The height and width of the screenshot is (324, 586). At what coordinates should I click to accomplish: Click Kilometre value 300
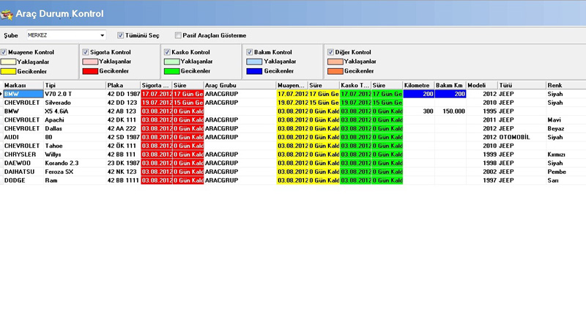tap(418, 111)
